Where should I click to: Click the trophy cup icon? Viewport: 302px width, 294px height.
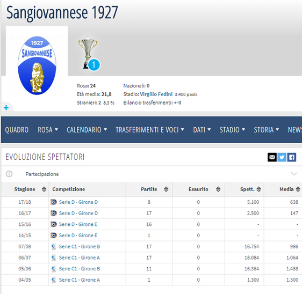click(88, 52)
